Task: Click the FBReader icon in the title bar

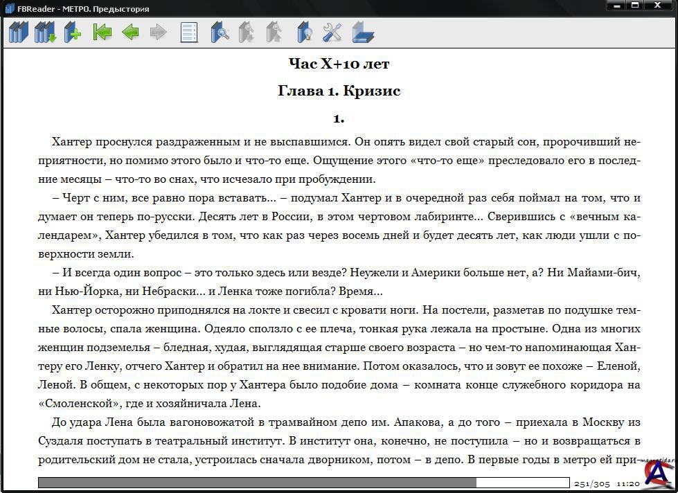Action: [9, 9]
